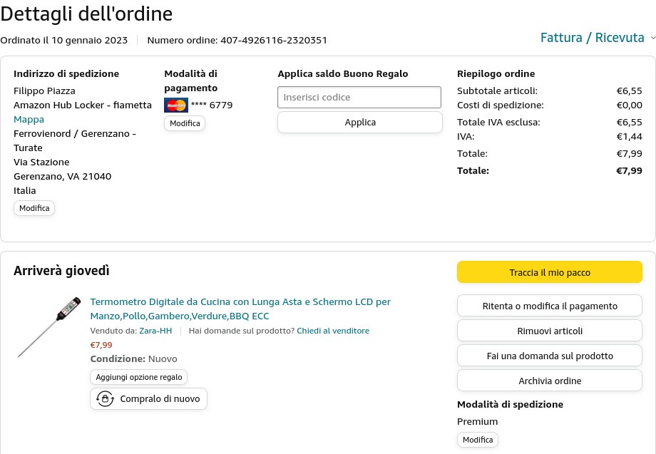
Task: Click Modifica under payment method
Action: click(x=185, y=123)
